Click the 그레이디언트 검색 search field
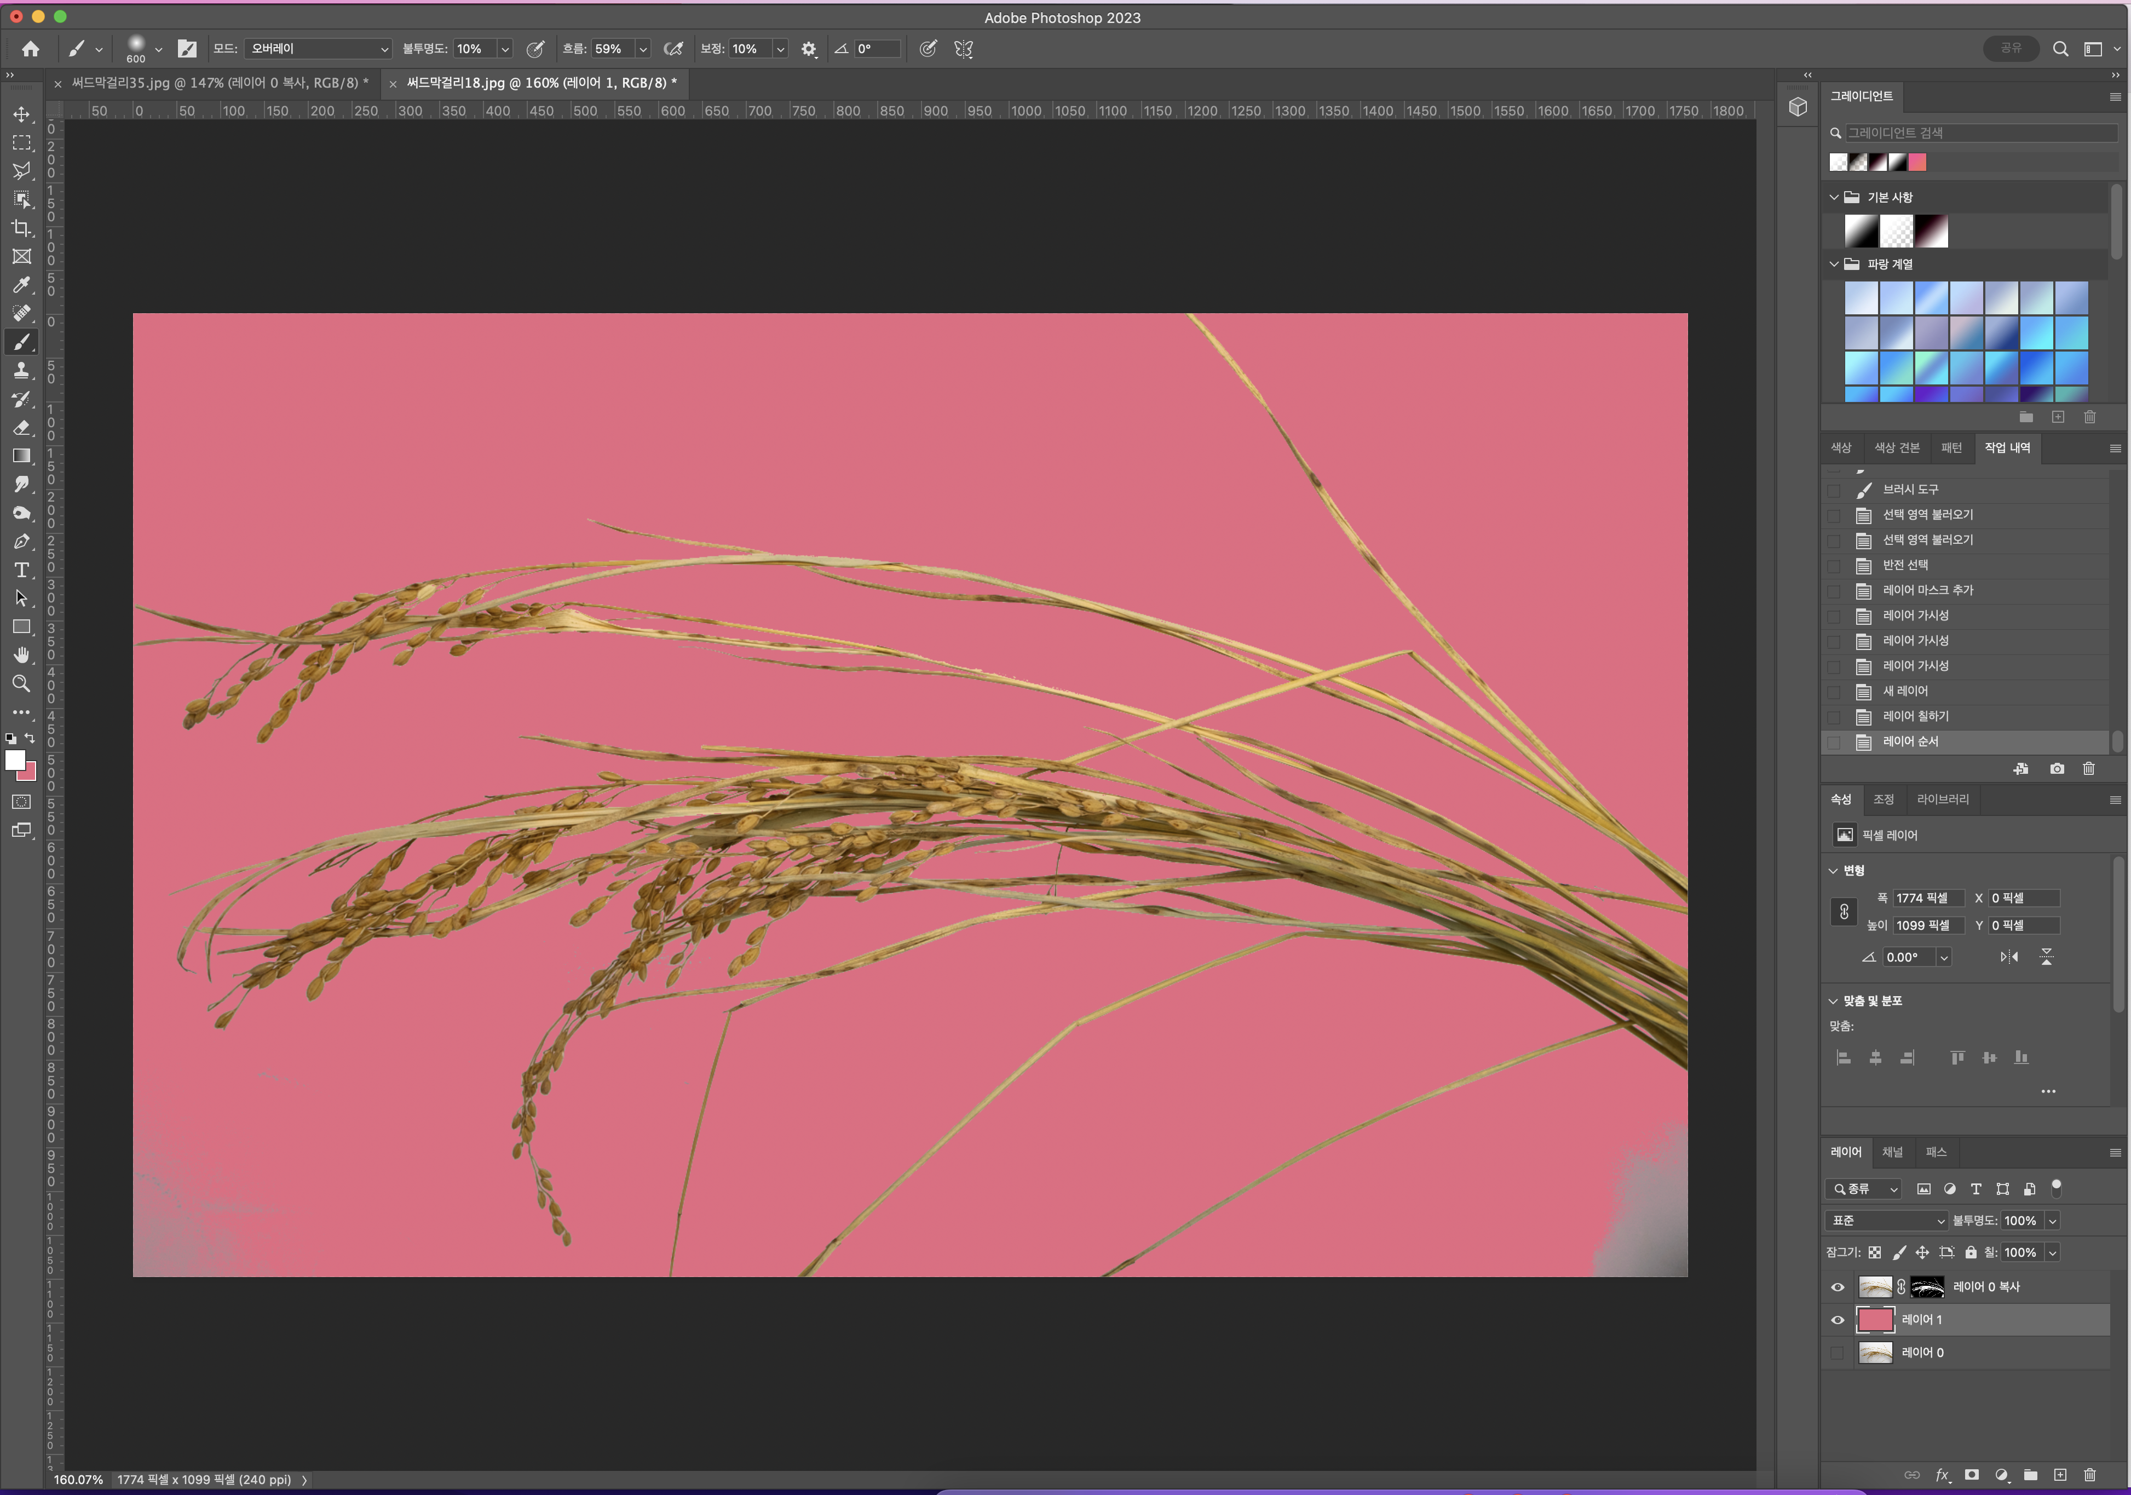 tap(1980, 133)
